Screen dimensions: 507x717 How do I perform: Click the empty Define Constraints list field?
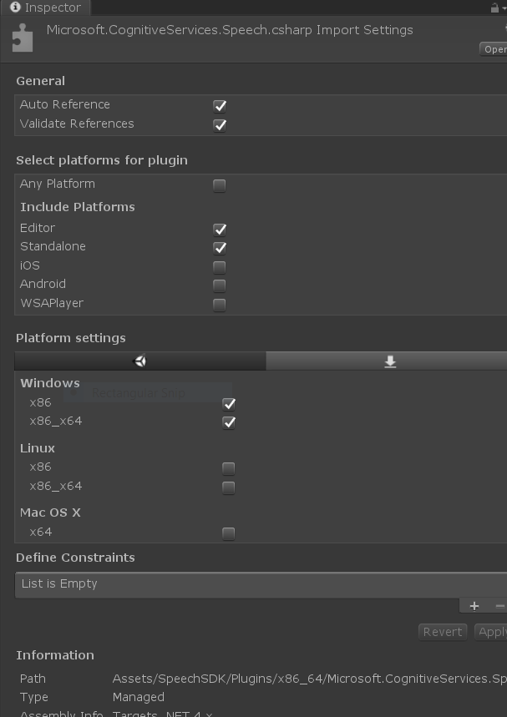251,583
